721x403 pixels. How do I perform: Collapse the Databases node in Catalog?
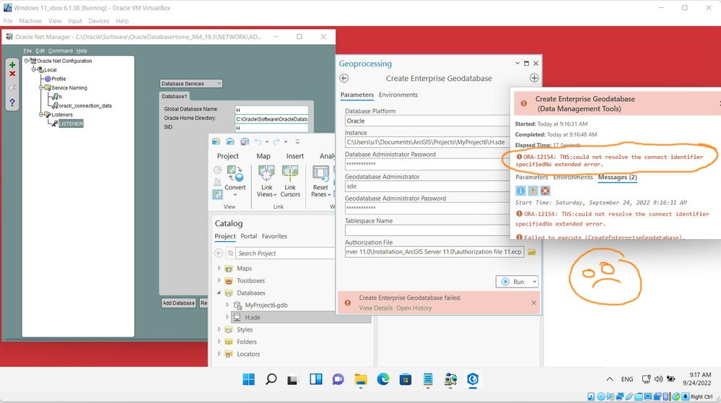(219, 292)
